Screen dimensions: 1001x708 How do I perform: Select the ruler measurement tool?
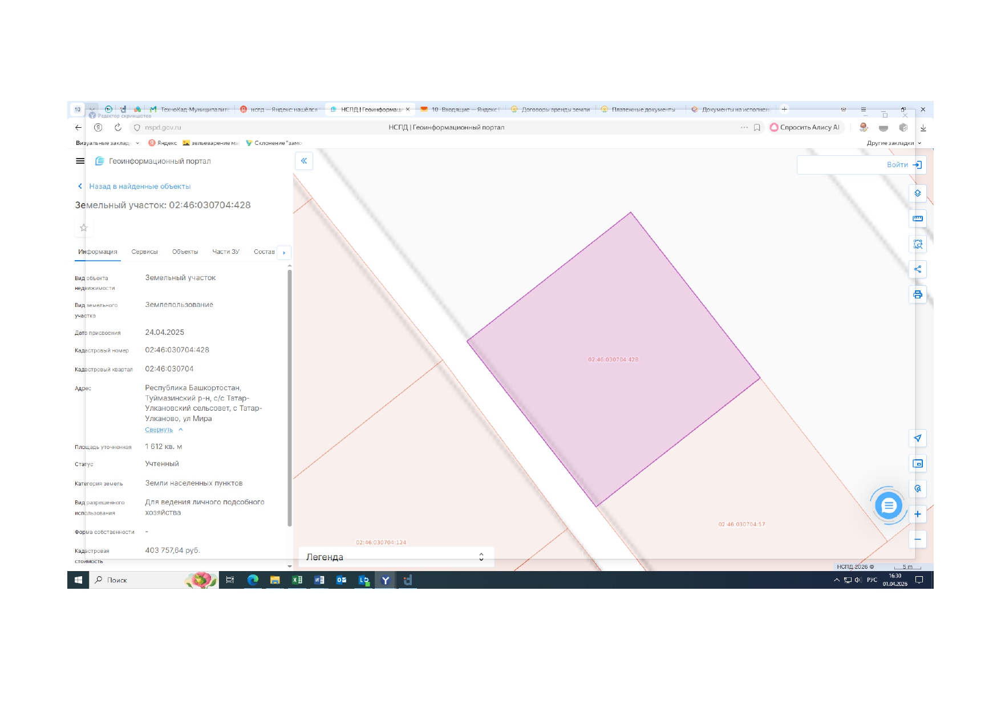click(917, 219)
